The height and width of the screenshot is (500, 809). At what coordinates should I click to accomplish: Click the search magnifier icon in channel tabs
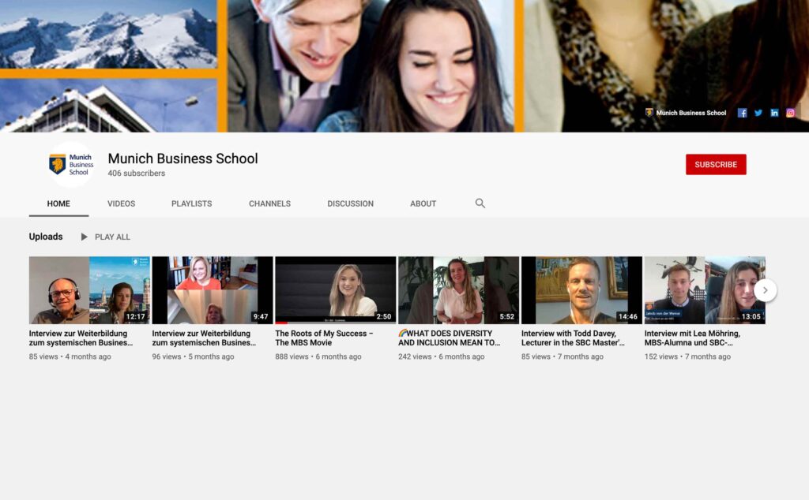(480, 203)
